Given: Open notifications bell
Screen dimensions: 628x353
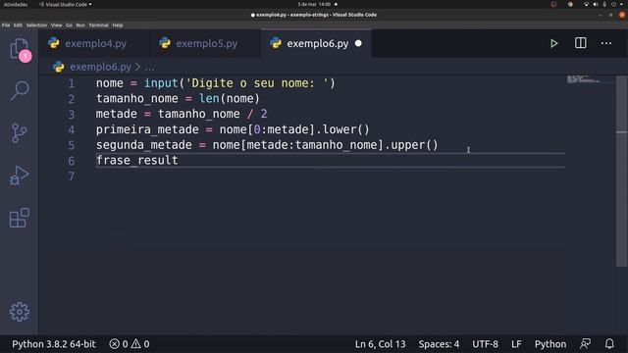Looking at the screenshot, I should 609,344.
